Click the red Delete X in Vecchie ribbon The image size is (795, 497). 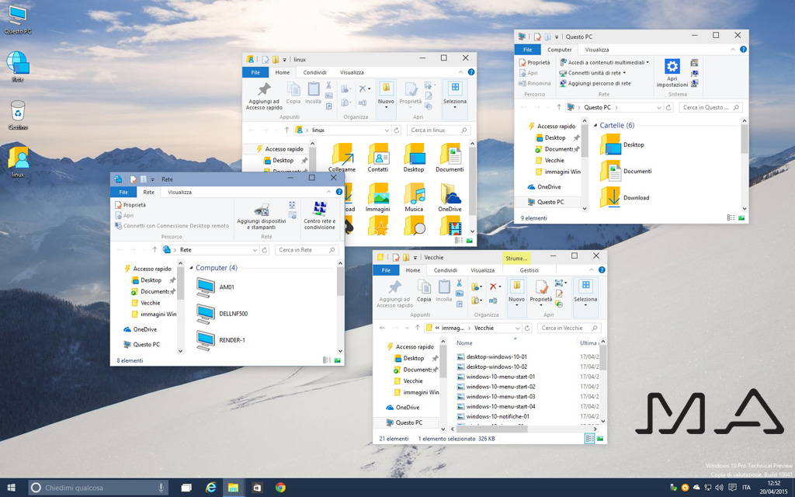(493, 287)
